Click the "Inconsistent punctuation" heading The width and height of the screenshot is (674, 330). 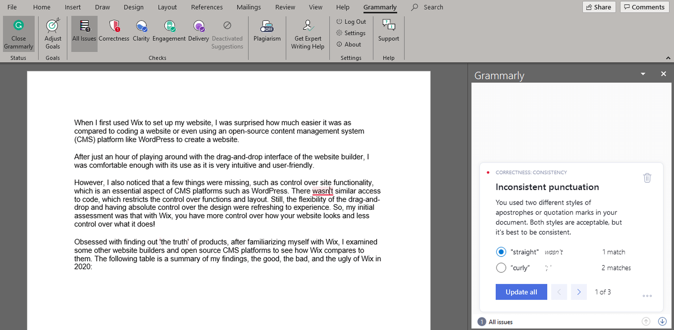pyautogui.click(x=547, y=187)
